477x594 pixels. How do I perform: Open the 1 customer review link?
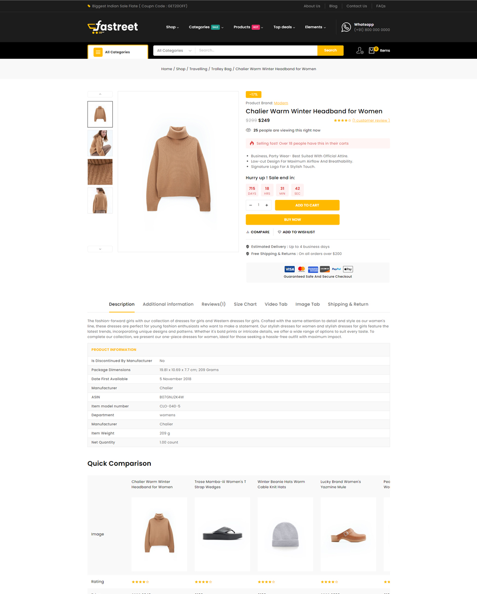(371, 120)
